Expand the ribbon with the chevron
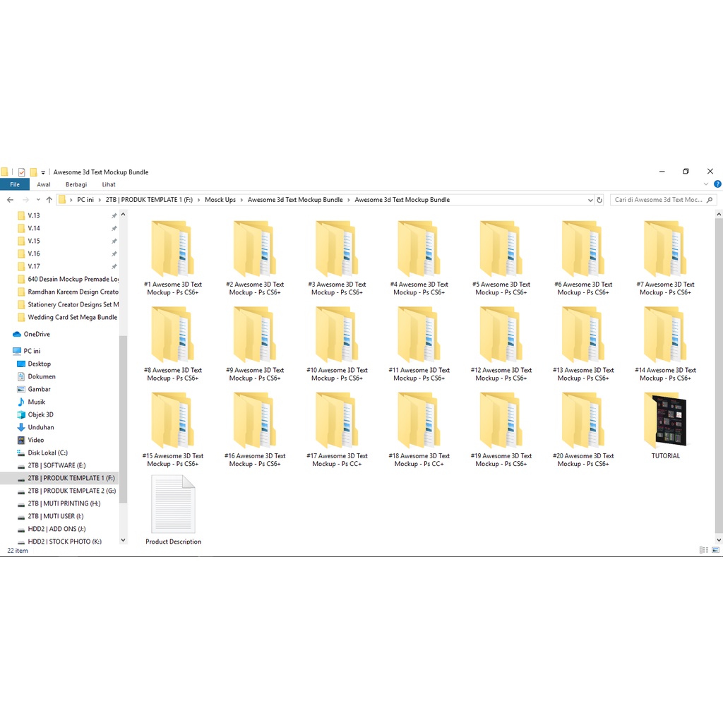 pos(707,184)
